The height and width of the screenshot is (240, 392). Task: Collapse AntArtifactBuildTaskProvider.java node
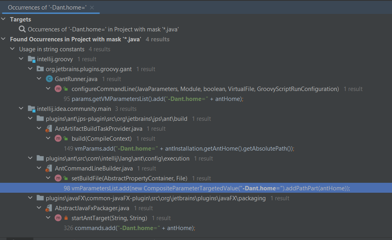pyautogui.click(x=39, y=128)
